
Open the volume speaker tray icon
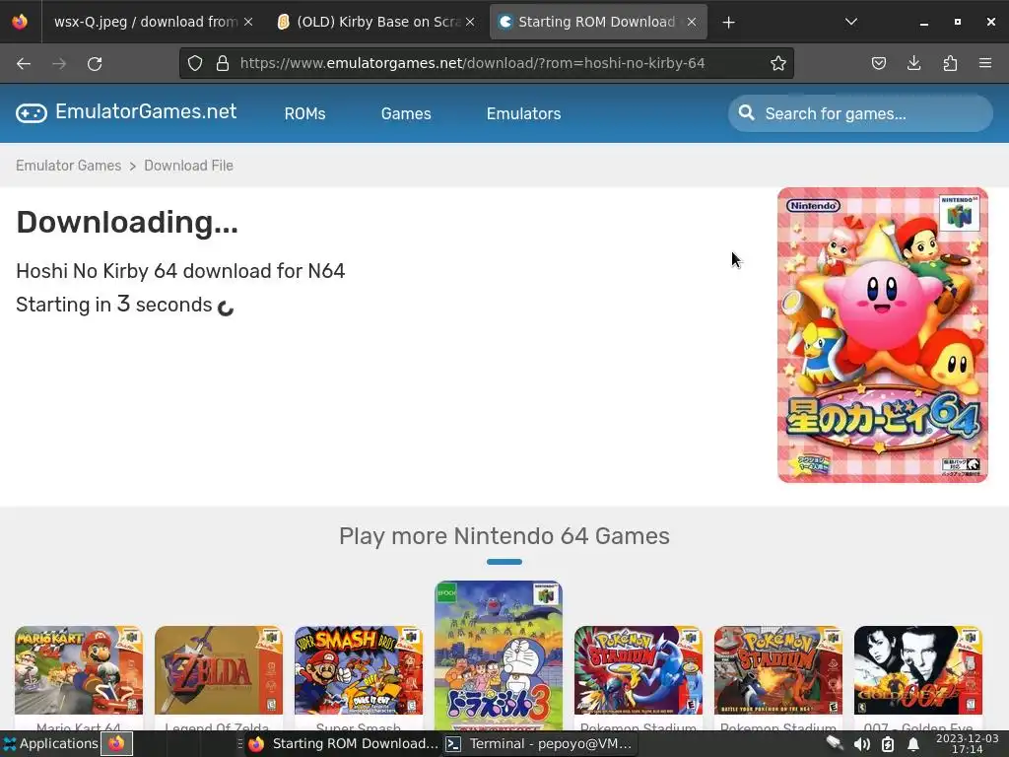tap(861, 745)
